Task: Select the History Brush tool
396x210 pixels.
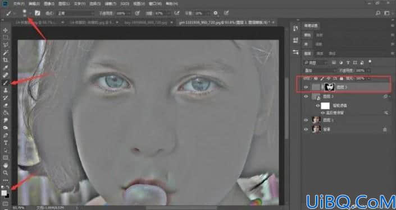Action: [5, 97]
